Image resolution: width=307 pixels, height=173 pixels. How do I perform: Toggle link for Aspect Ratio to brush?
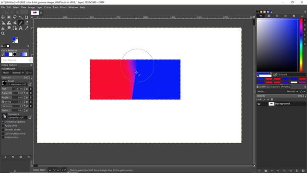point(31,93)
